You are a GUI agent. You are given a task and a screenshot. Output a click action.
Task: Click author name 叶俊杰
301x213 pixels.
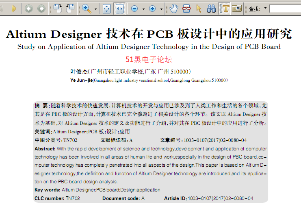click(79, 72)
